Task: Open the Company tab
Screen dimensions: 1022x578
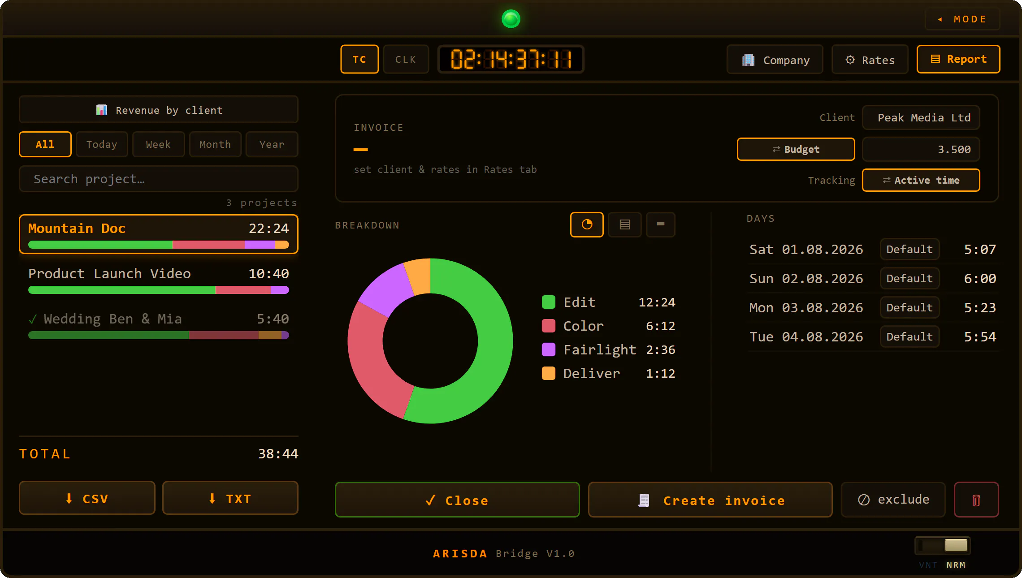Action: (775, 60)
